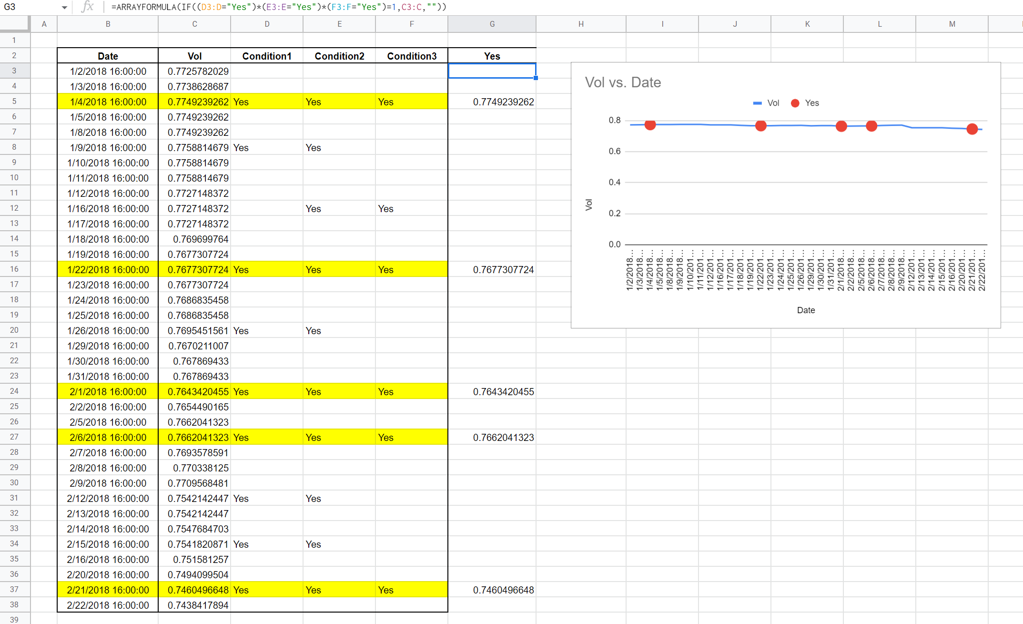This screenshot has height=624, width=1023.
Task: Select the cell with 1/22/2018 16:00:00
Action: 108,270
